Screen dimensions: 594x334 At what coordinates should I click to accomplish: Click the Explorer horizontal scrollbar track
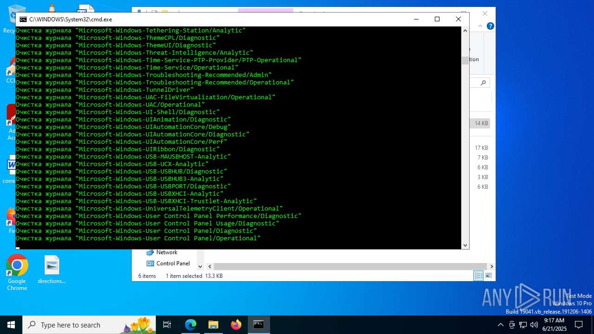click(350, 266)
